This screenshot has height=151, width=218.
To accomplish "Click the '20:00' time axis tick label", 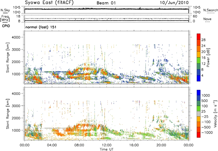I will [x=161, y=145].
